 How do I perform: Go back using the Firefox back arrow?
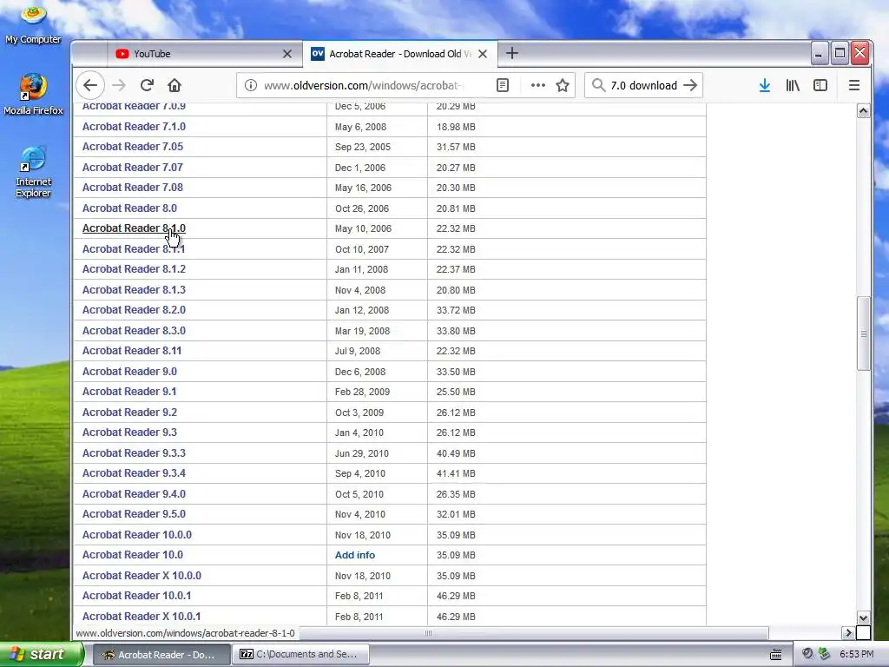coord(90,85)
